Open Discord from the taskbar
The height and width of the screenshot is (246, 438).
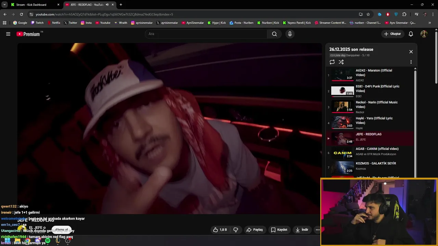coord(38,241)
